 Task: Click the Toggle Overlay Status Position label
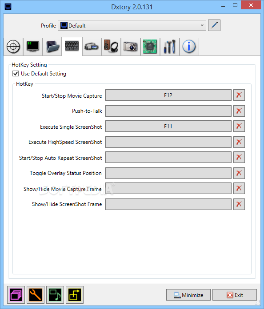tap(66, 173)
